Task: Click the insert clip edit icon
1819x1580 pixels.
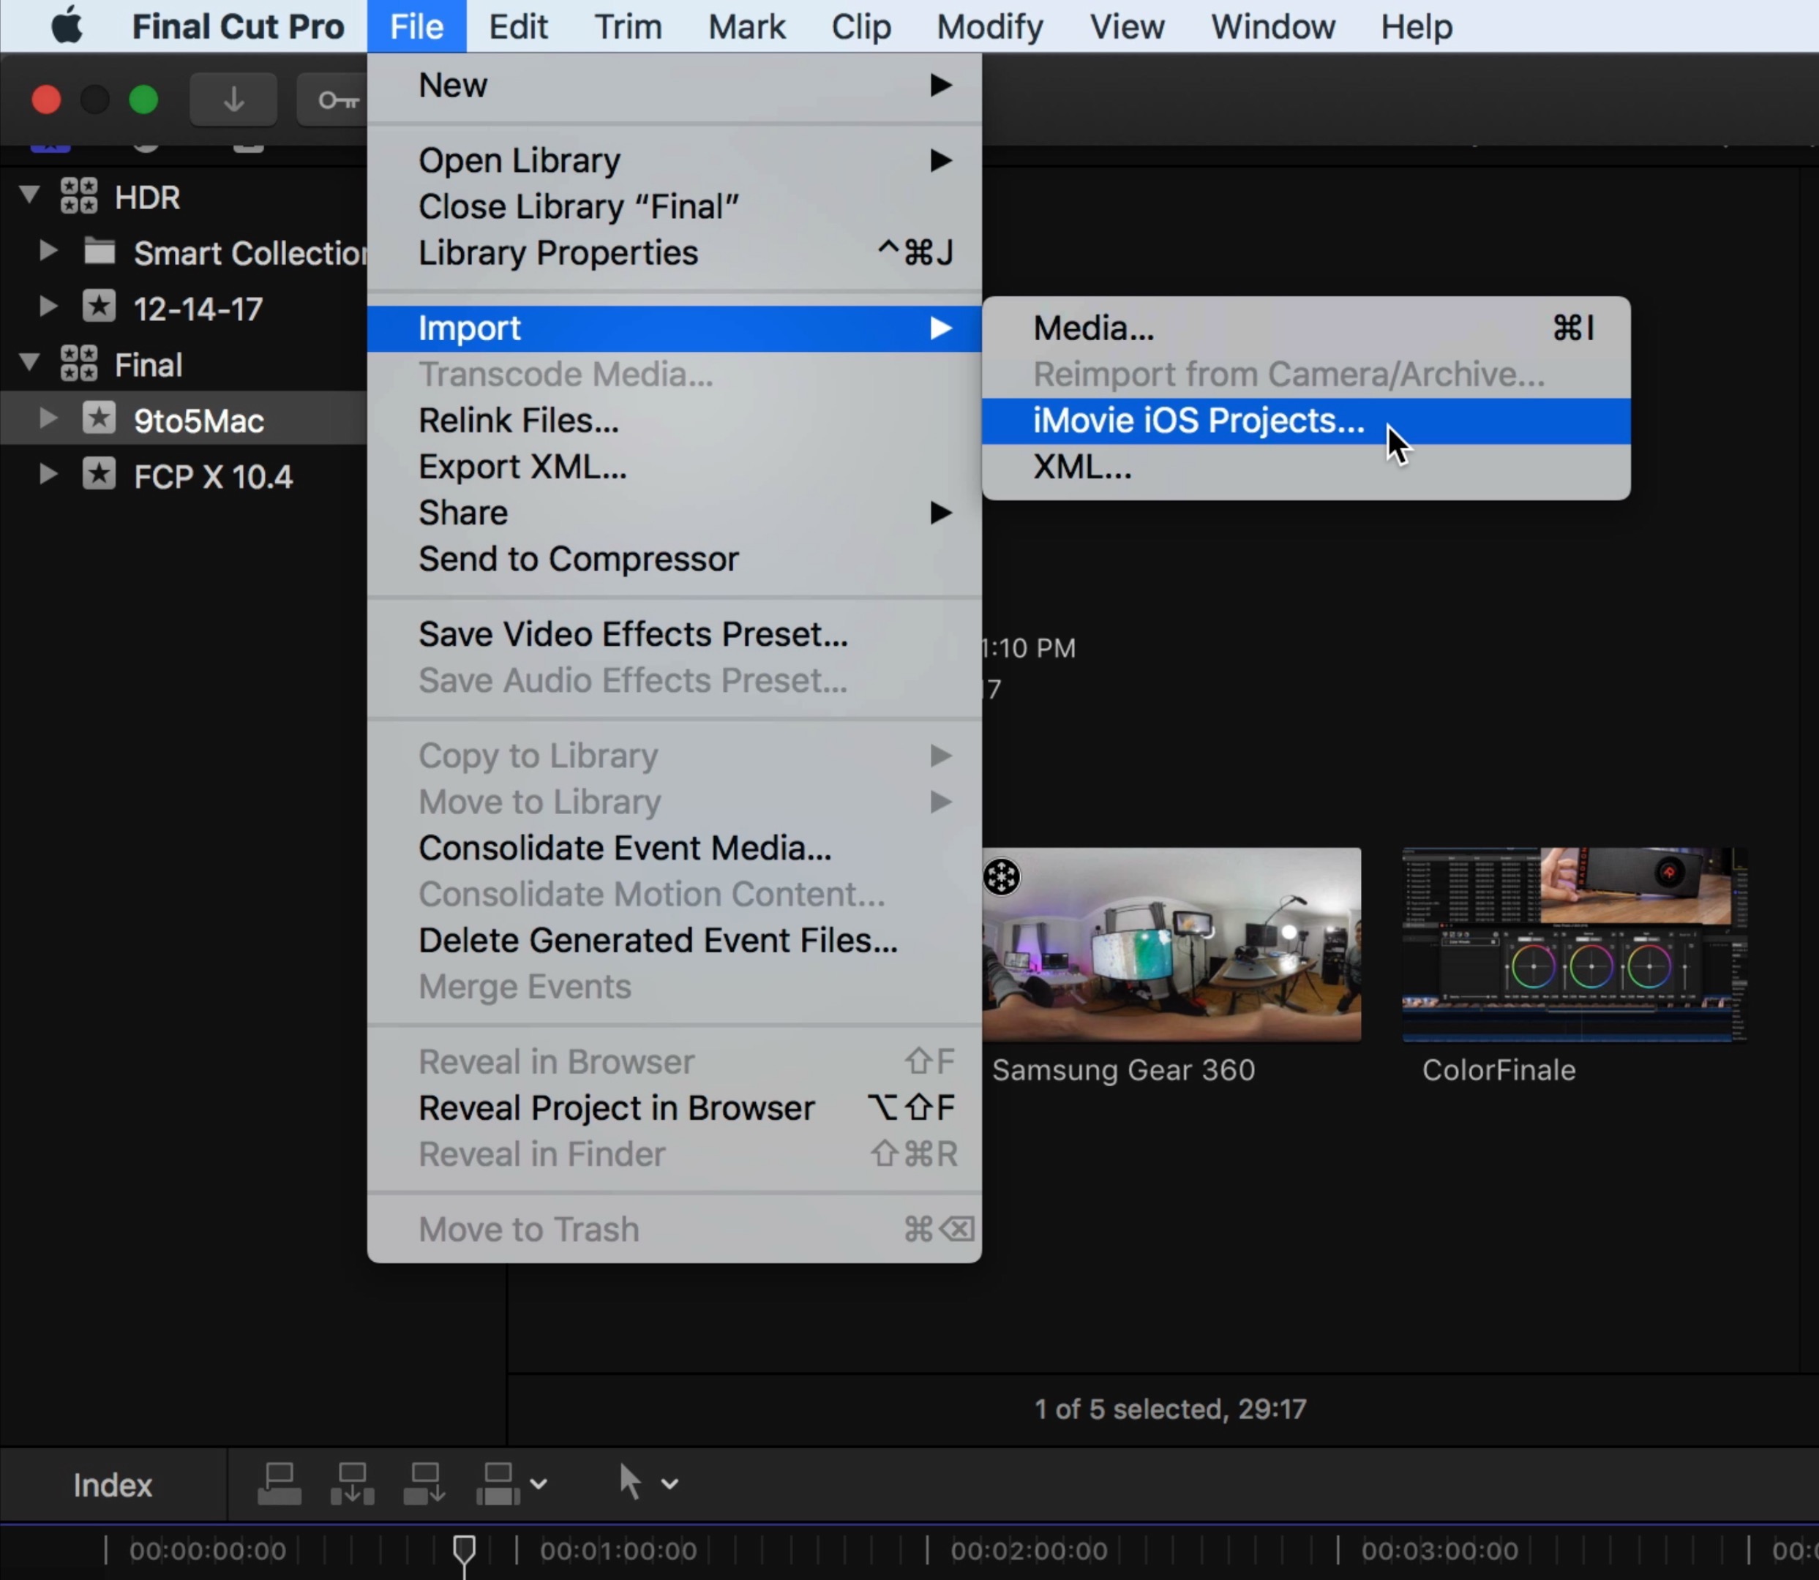Action: 352,1484
